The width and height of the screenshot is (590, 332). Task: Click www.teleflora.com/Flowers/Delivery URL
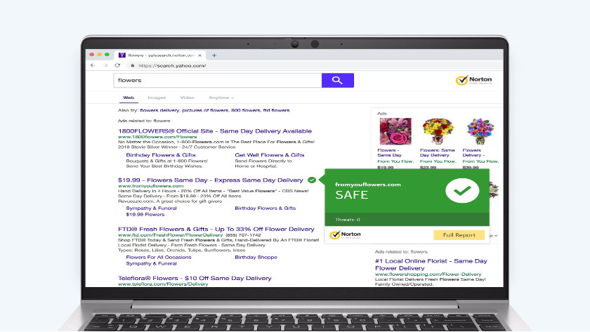163,284
